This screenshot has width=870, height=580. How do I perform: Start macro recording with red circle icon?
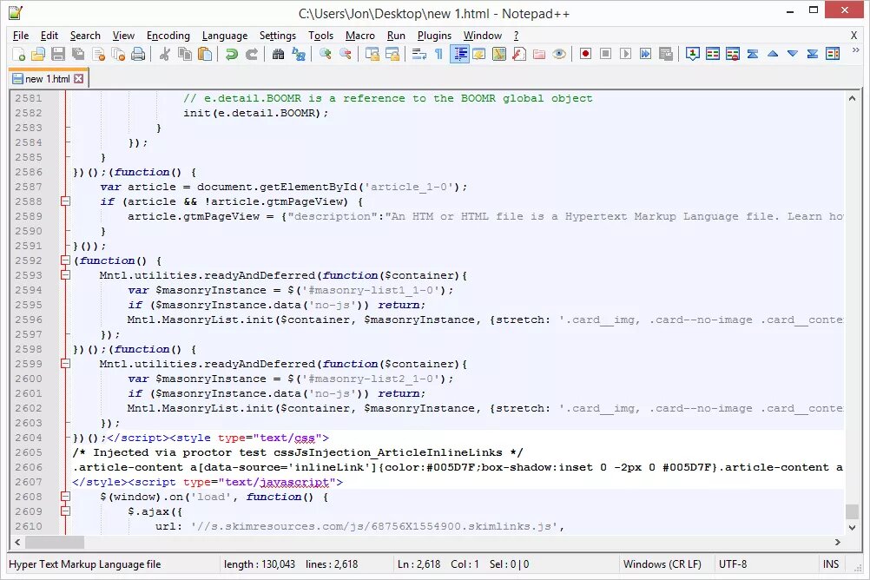point(585,54)
